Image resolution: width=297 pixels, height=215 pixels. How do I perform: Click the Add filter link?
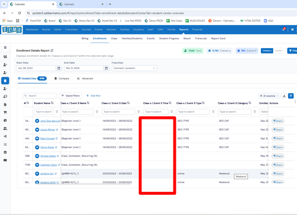[x=93, y=96]
